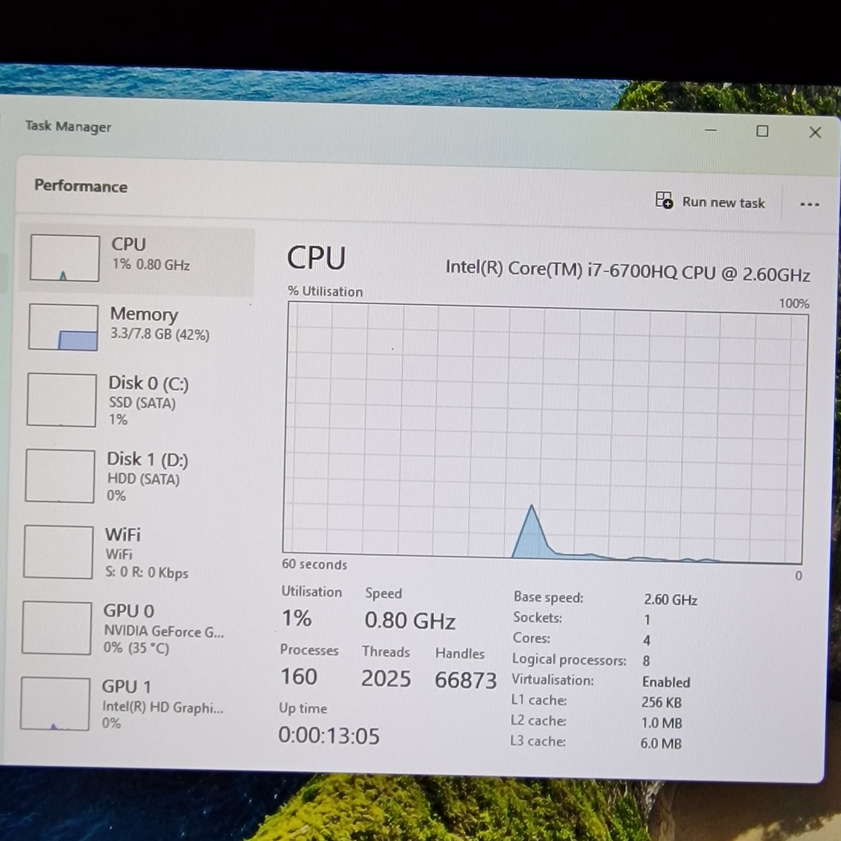Click the Cores value 4
This screenshot has width=841, height=841.
coord(647,640)
